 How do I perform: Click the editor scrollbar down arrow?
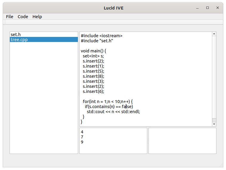click(214, 124)
